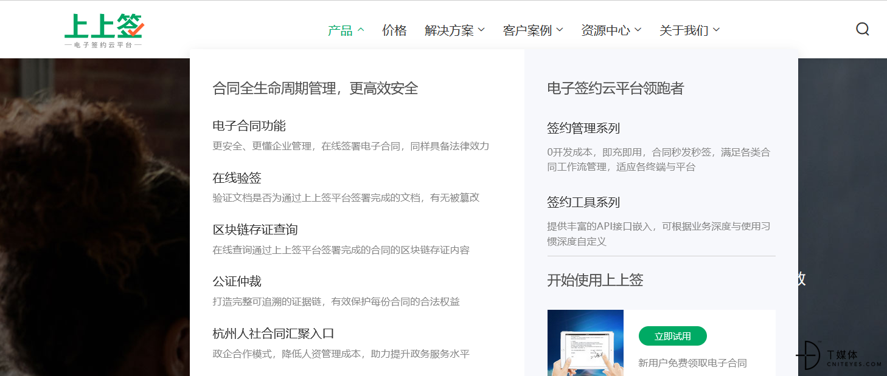
Task: Click the tablet signing thumbnail image
Action: pos(585,343)
